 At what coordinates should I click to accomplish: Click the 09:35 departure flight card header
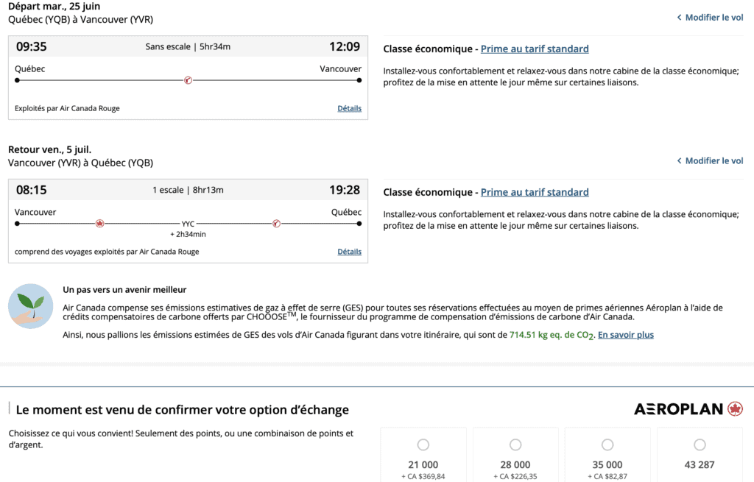click(x=188, y=46)
